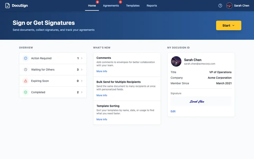Click the red badge on the Agreements tab
The image size is (254, 159).
(x=120, y=2)
